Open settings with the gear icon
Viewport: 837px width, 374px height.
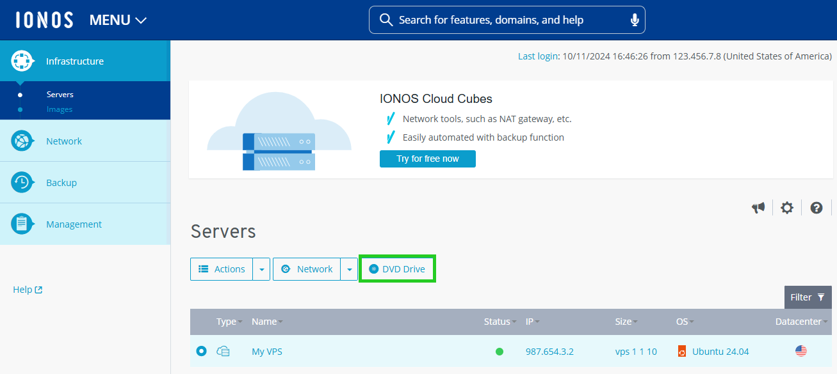pyautogui.click(x=787, y=208)
